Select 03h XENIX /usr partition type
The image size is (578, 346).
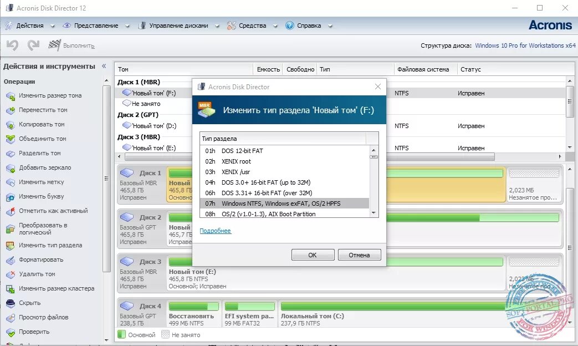pos(284,172)
